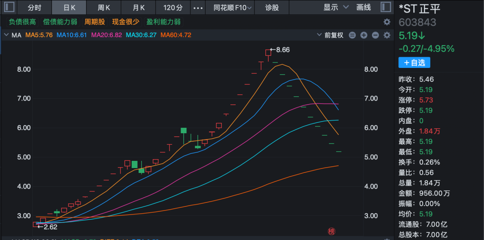Click the red 榜 badge icon
The height and width of the screenshot is (240, 484).
pos(332,231)
